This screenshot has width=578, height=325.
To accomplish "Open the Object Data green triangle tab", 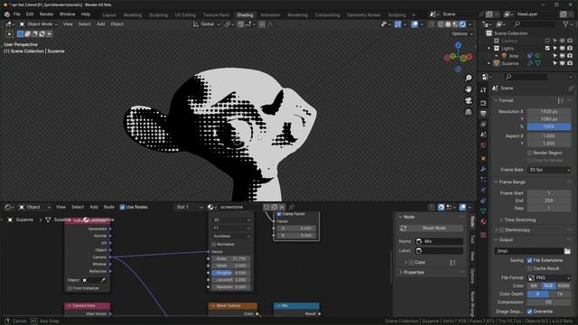I will click(x=483, y=211).
